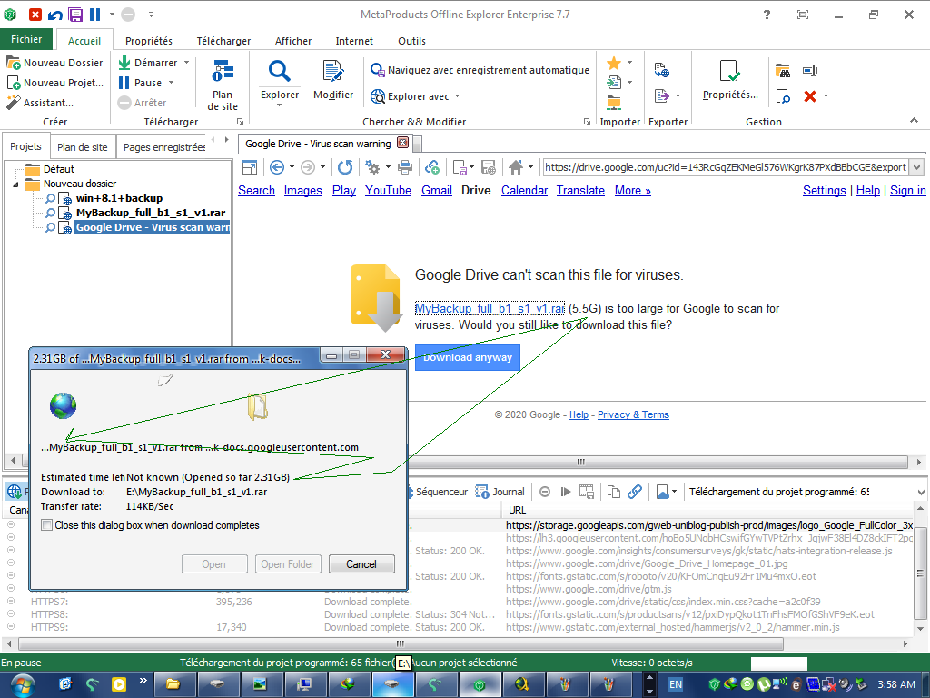Switch to the Propriétés ribbon tab

149,41
